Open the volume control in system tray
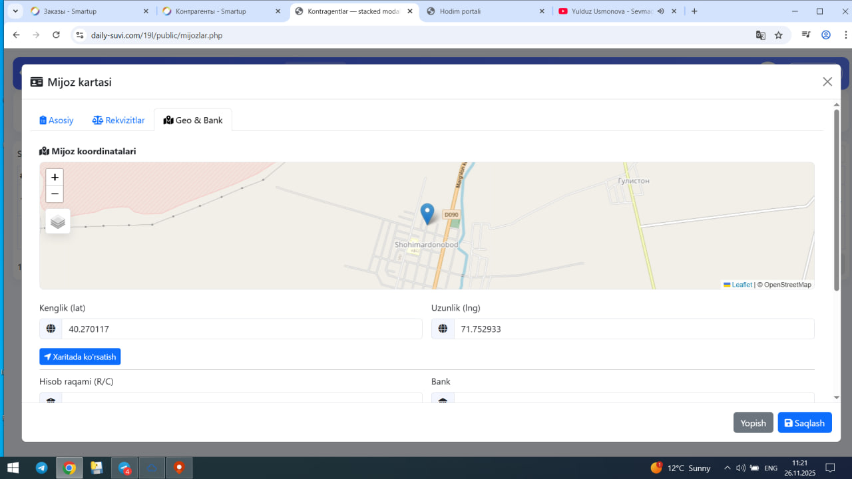 pos(741,468)
